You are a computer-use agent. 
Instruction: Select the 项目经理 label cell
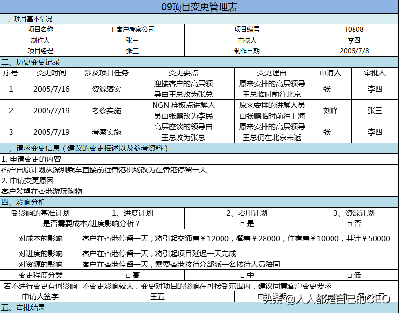(41, 51)
